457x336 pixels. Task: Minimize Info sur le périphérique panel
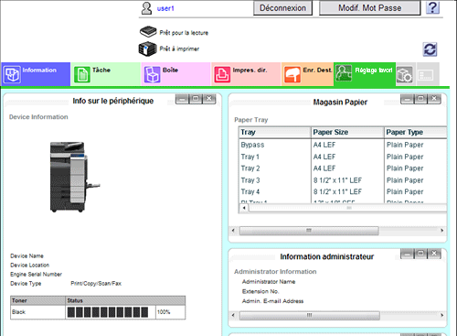click(x=182, y=99)
